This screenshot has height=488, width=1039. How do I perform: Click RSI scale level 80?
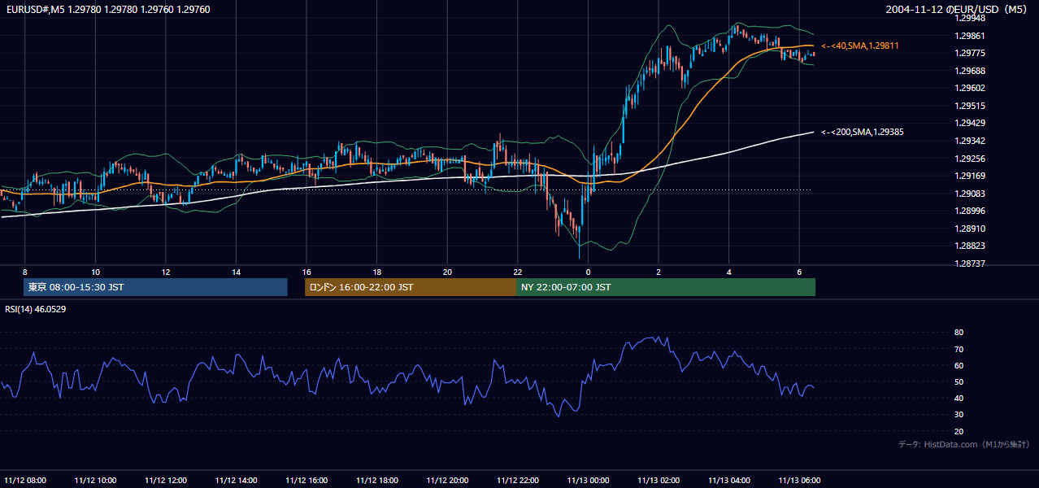click(x=959, y=333)
